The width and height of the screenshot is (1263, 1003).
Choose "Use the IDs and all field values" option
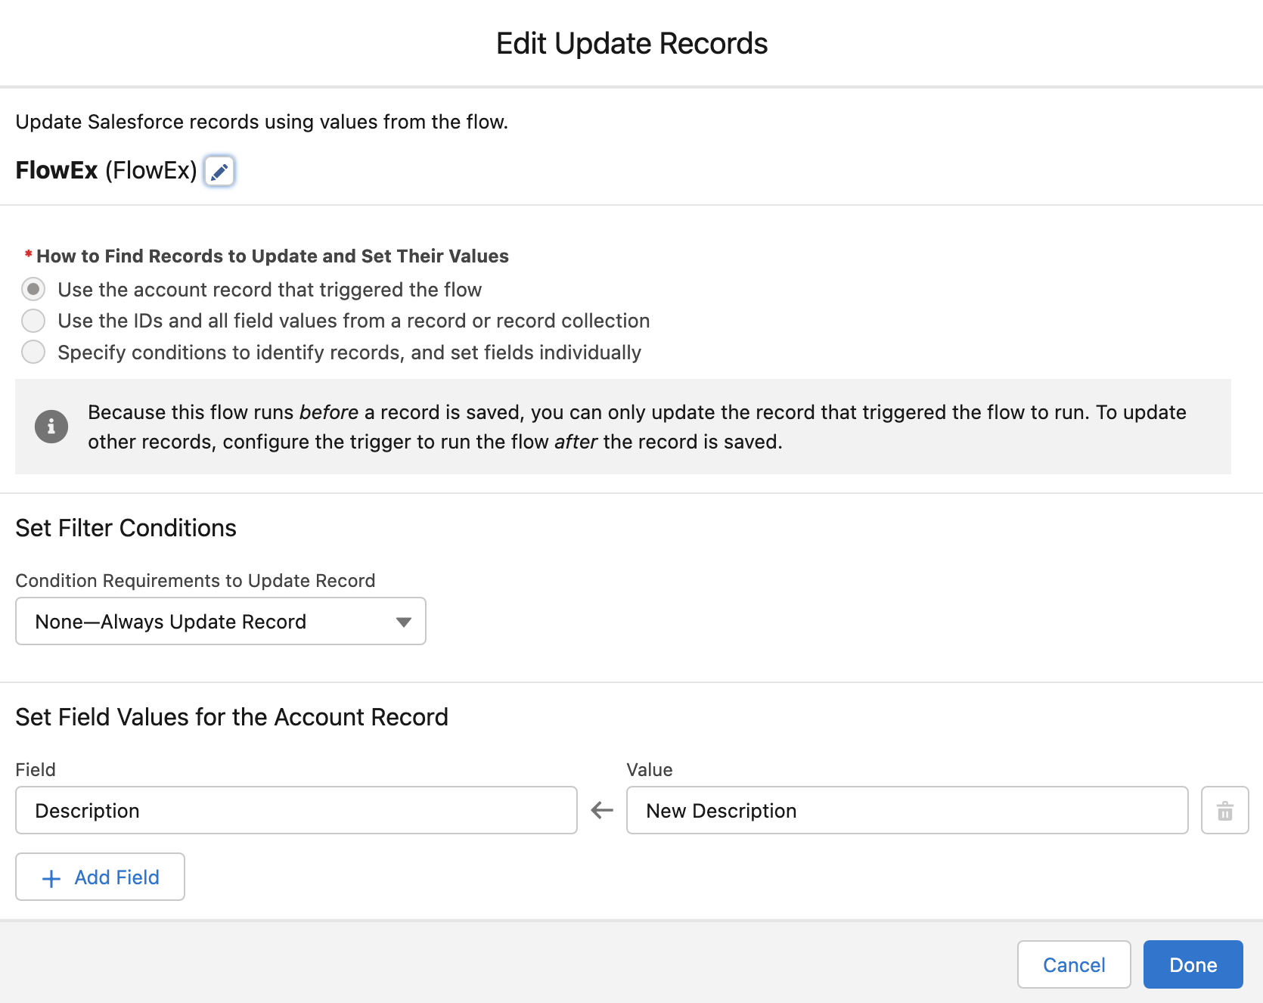[33, 321]
